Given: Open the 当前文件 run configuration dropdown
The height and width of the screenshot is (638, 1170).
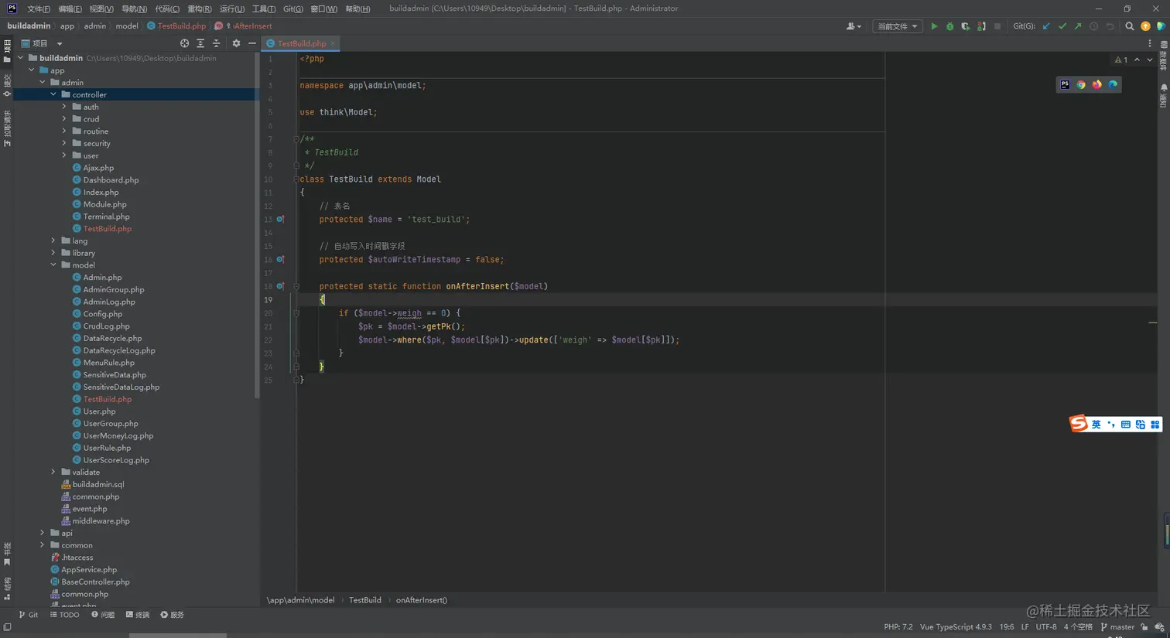Looking at the screenshot, I should [x=897, y=26].
